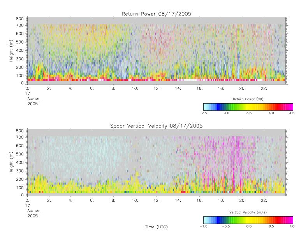Click the 0 height tick of Vertical Velocity plot
Image resolution: width=308 pixels, height=238 pixels.
(x=22, y=195)
